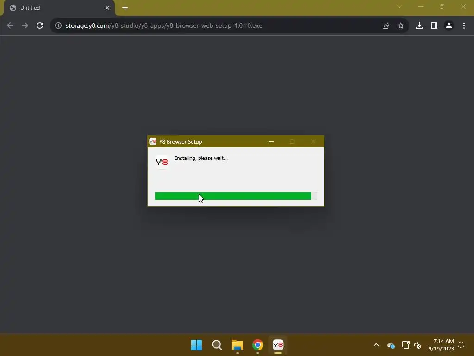
Task: View site information icon in address bar
Action: tap(58, 26)
